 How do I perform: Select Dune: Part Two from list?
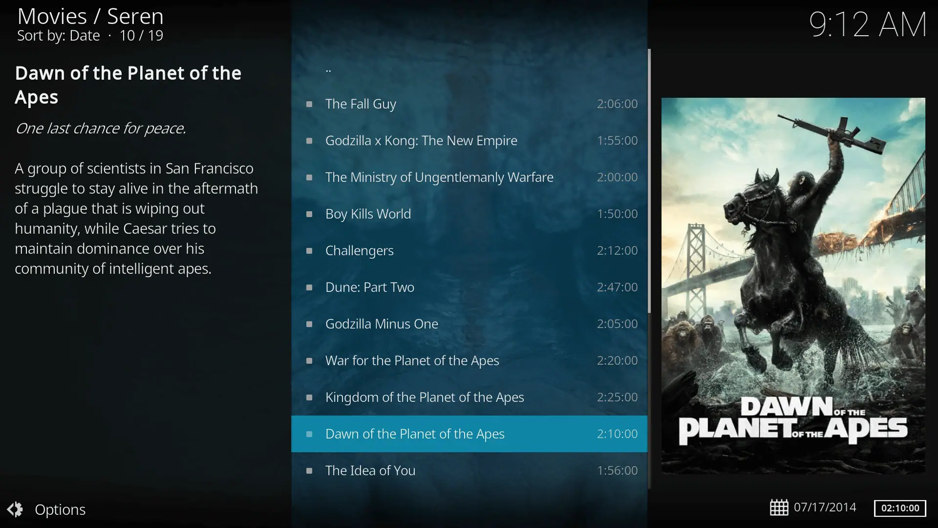[370, 287]
